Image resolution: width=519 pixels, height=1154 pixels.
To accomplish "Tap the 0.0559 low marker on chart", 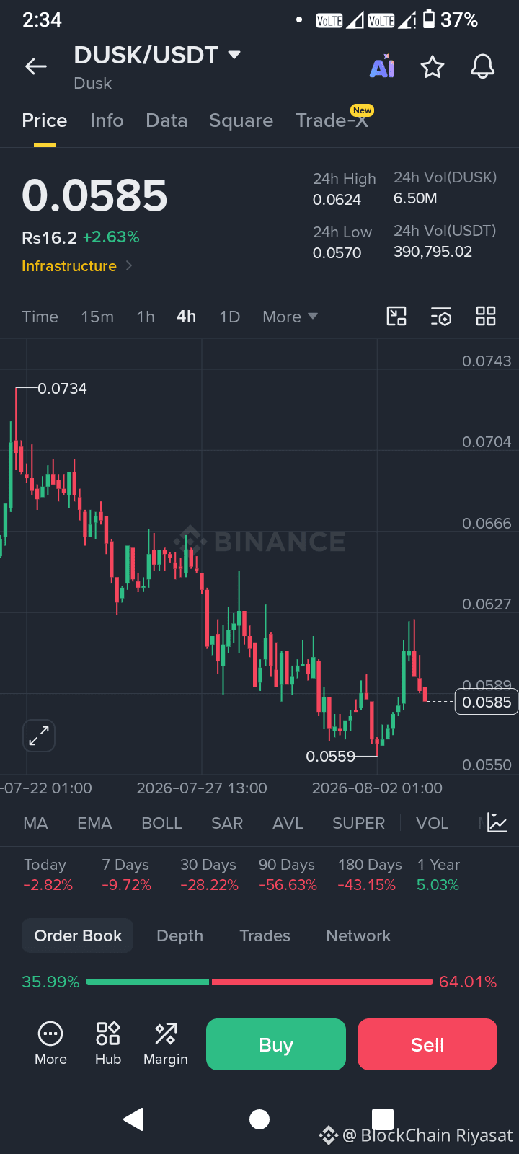I will [331, 756].
